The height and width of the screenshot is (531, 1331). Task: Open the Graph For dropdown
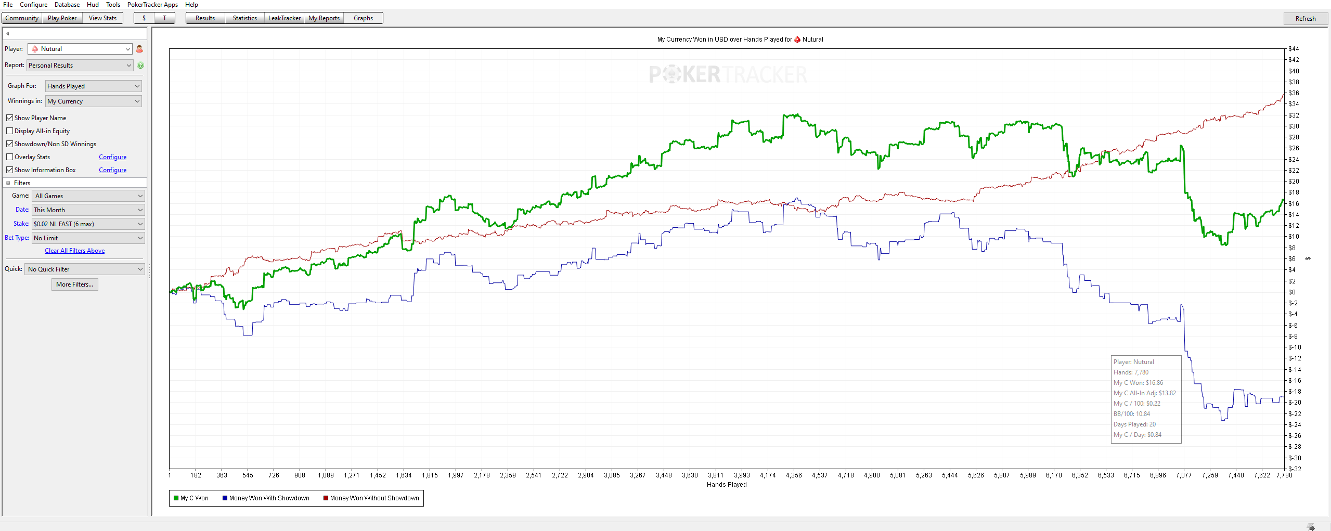[94, 86]
